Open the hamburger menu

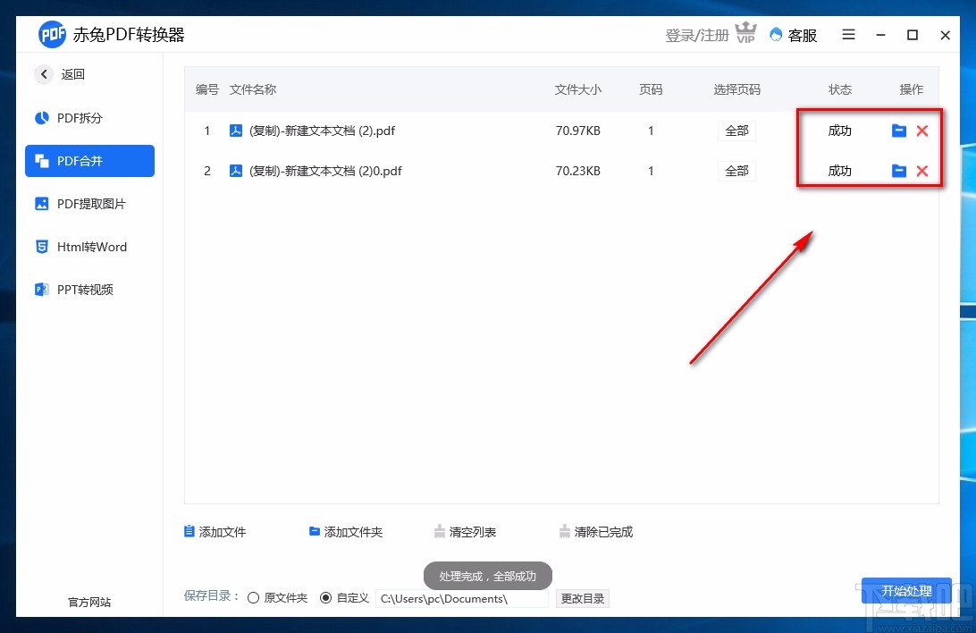pos(847,35)
